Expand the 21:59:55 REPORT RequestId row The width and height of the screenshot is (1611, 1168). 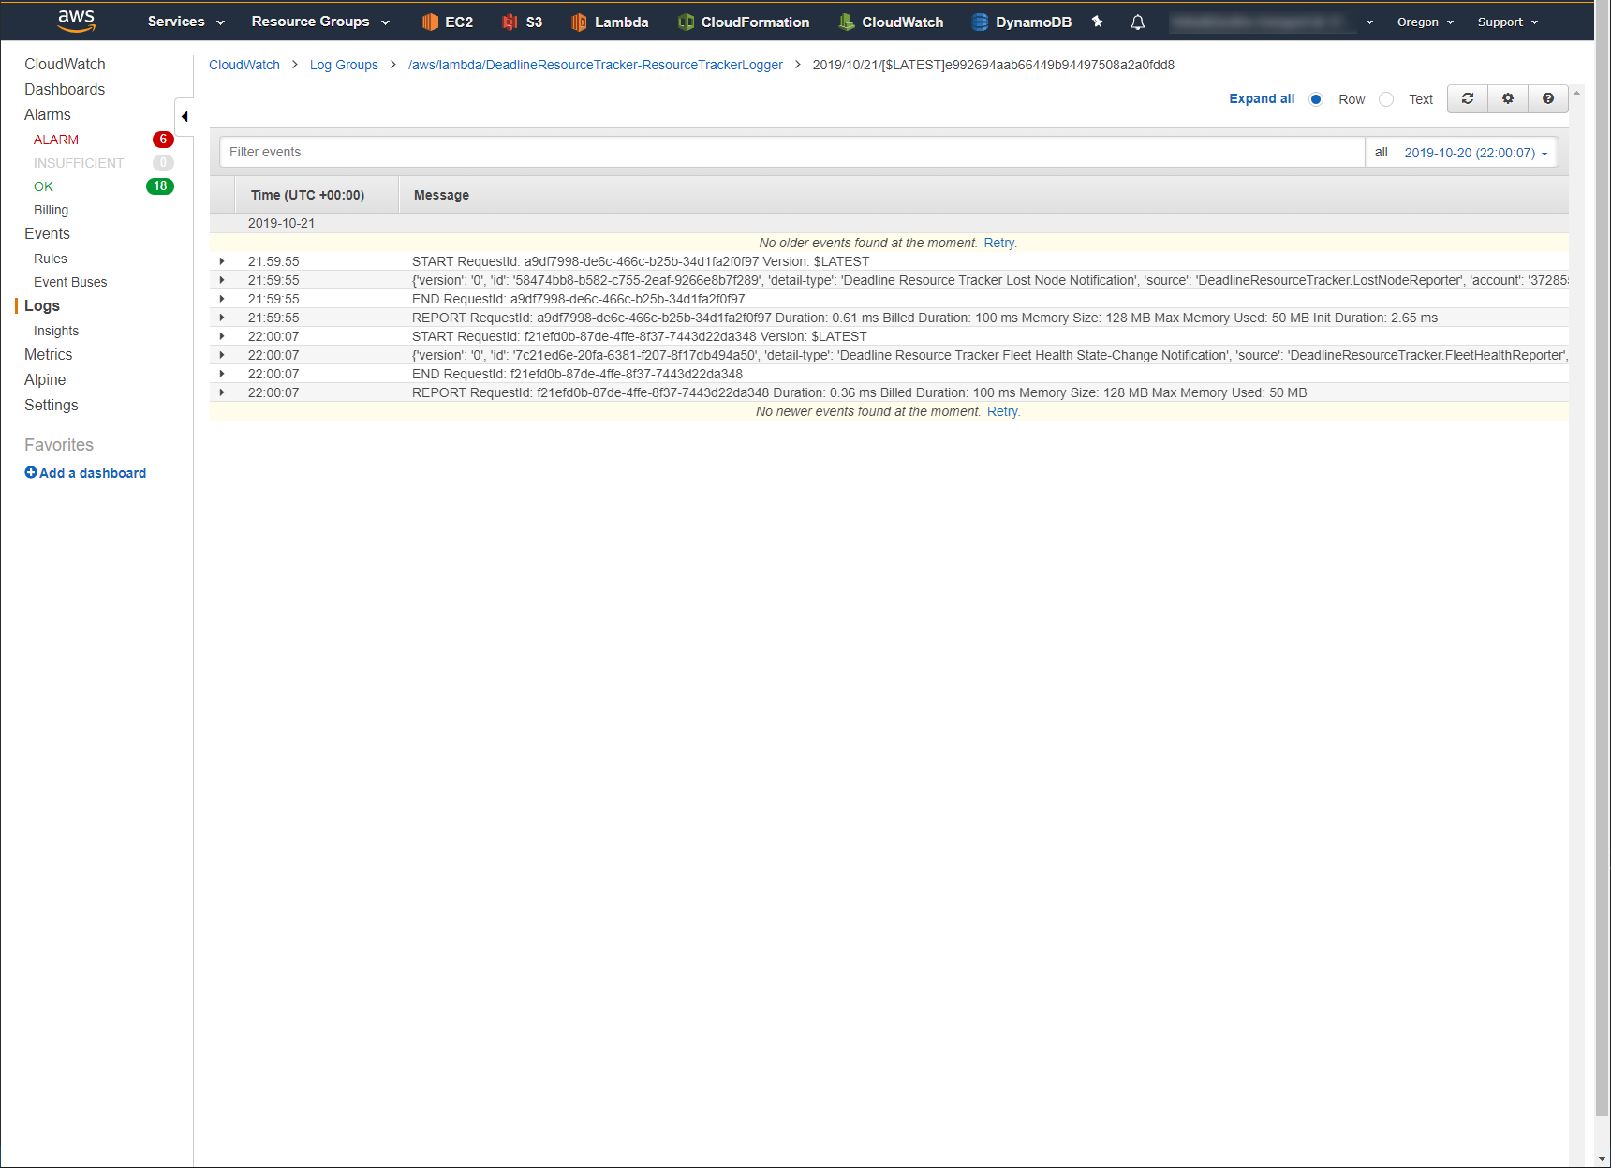point(222,318)
